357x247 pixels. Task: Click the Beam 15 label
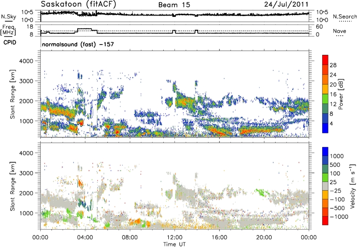[x=174, y=5]
